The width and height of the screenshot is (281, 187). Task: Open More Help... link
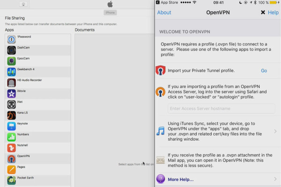(181, 180)
